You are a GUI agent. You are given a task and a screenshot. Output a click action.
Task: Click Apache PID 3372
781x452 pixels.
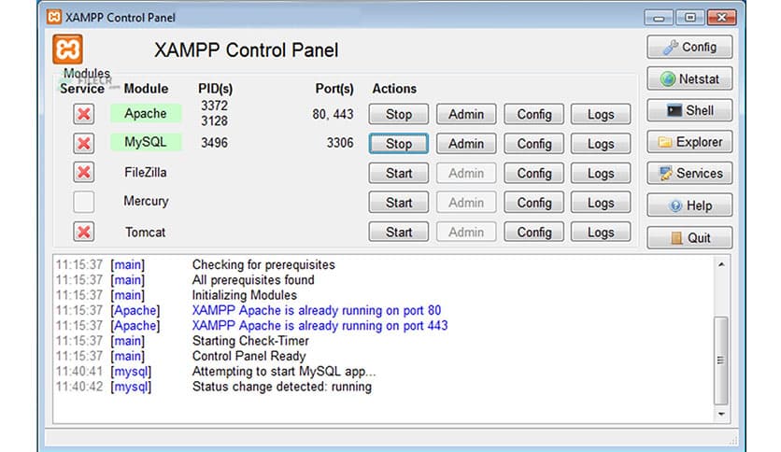(x=214, y=106)
